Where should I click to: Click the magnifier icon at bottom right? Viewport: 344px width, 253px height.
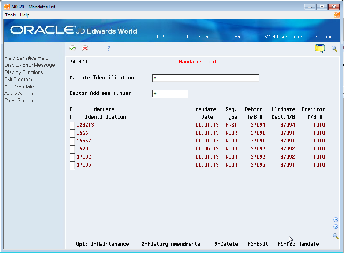pos(336,236)
